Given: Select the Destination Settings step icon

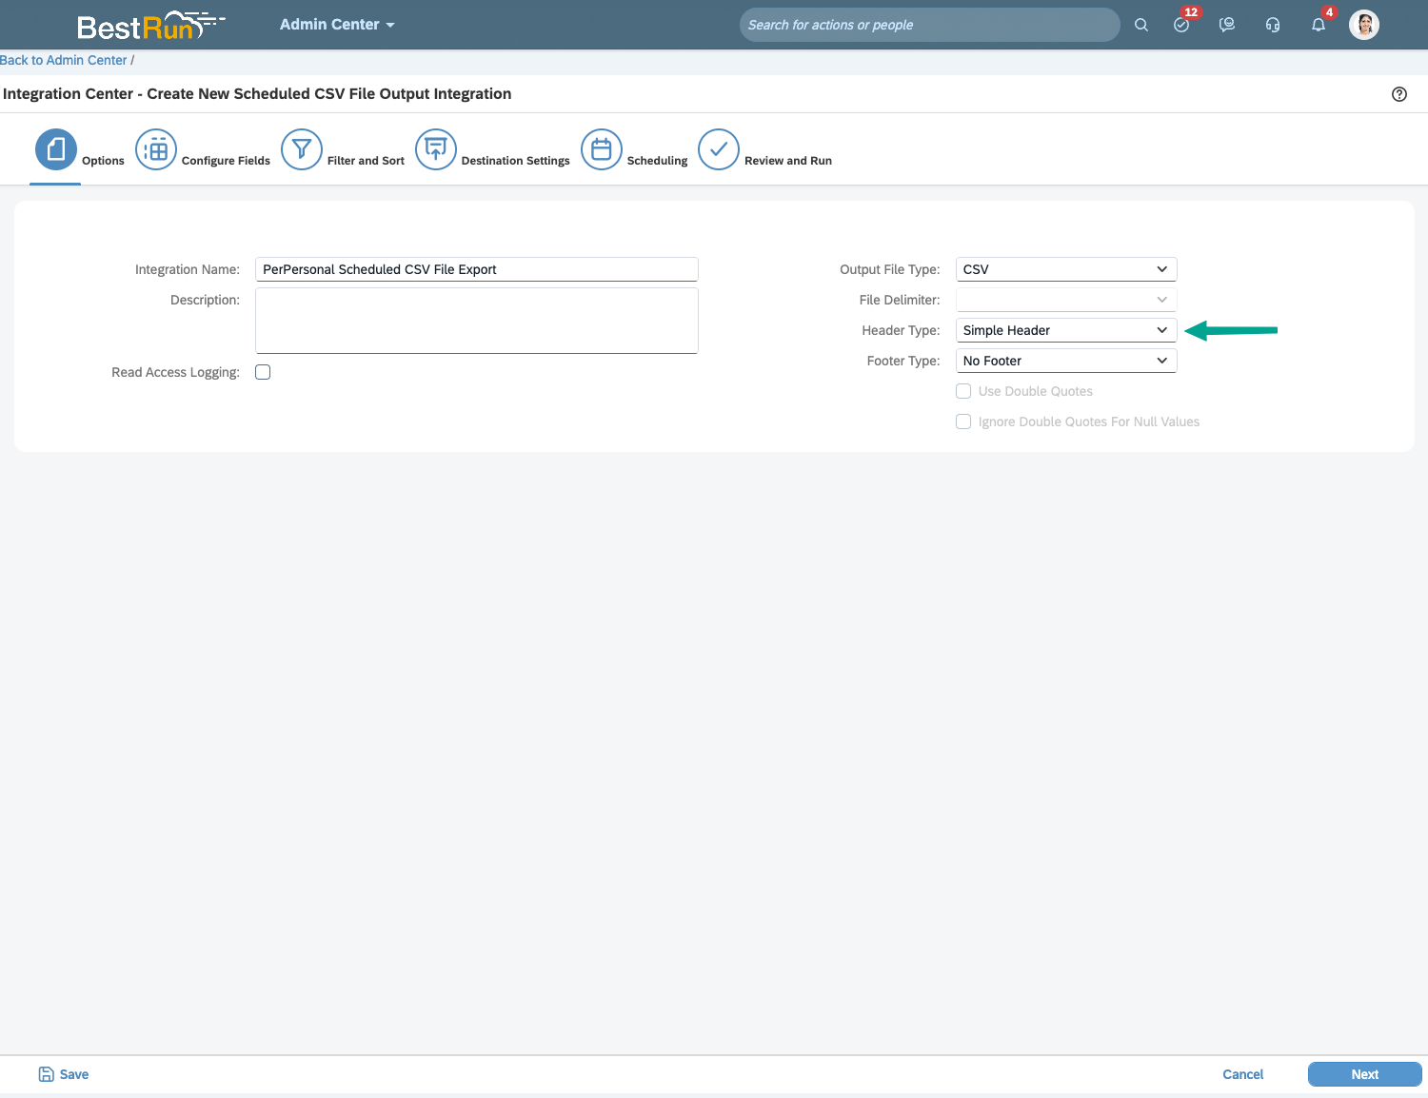Looking at the screenshot, I should (436, 149).
